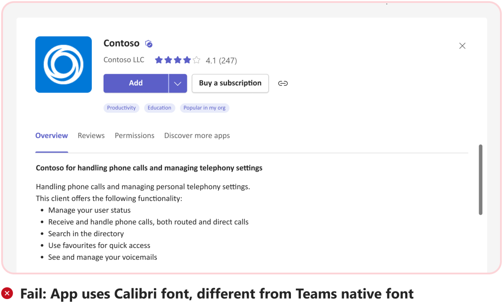
Task: Click the Contoso app logo icon
Action: click(x=63, y=64)
